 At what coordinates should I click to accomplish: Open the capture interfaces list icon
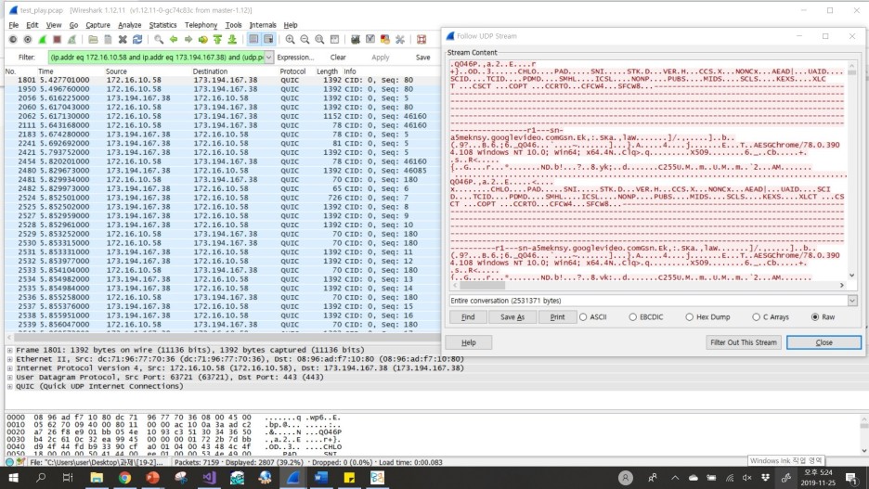tap(13, 39)
